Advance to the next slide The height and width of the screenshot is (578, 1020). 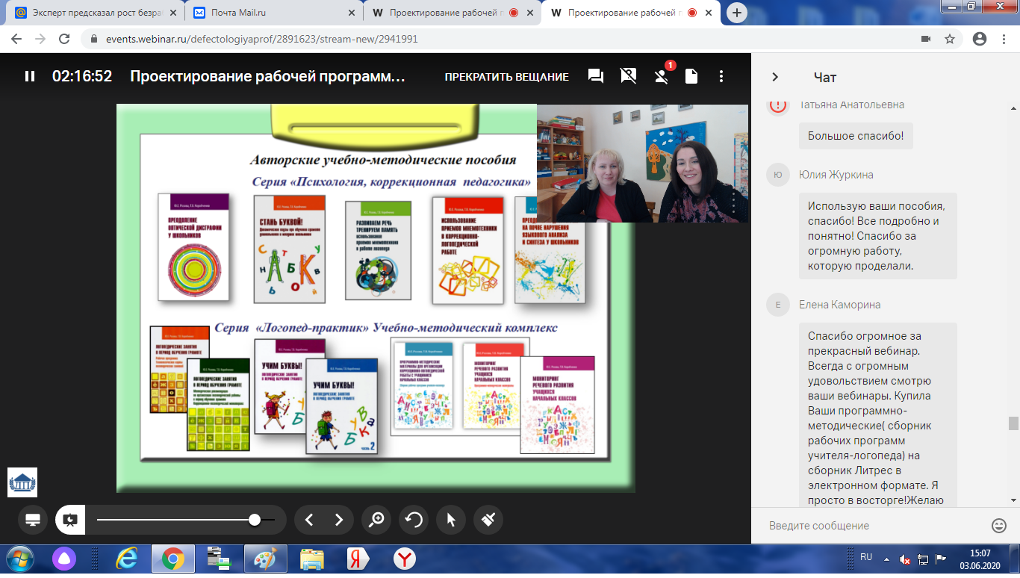pyautogui.click(x=339, y=520)
